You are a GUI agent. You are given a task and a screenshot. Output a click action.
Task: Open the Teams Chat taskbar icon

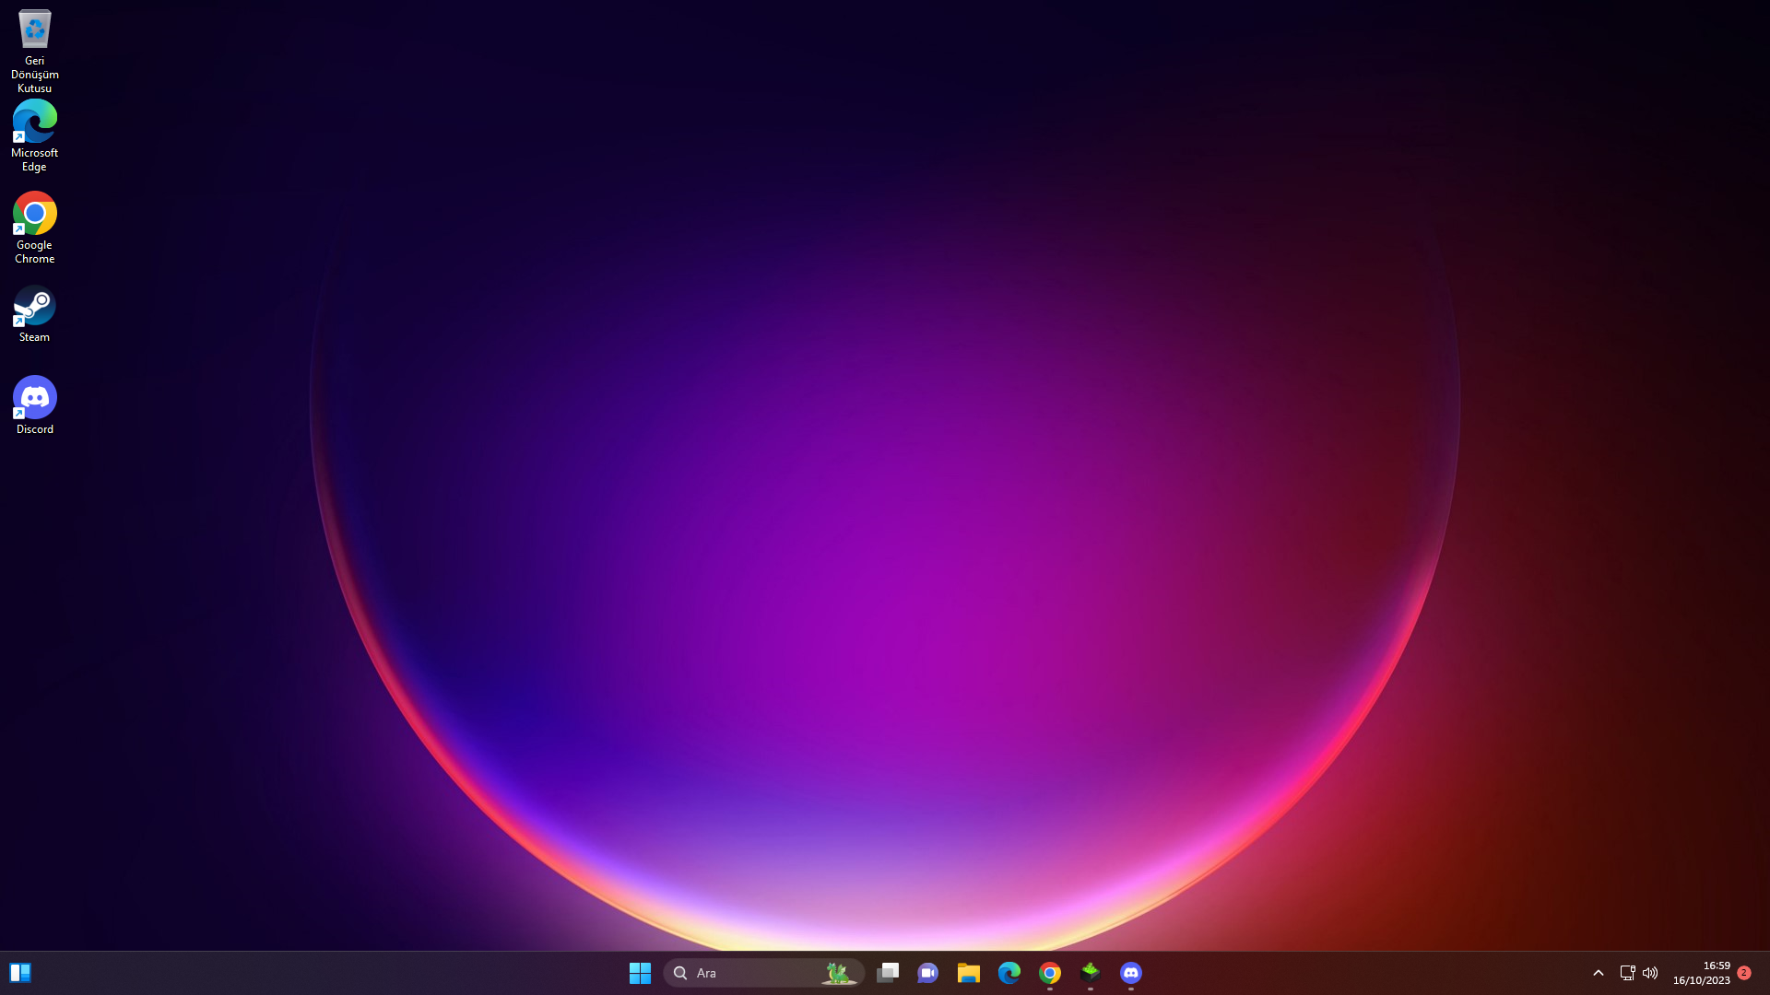(928, 973)
